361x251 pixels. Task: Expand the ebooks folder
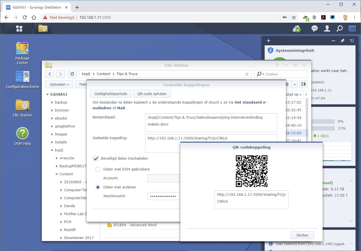click(x=52, y=118)
